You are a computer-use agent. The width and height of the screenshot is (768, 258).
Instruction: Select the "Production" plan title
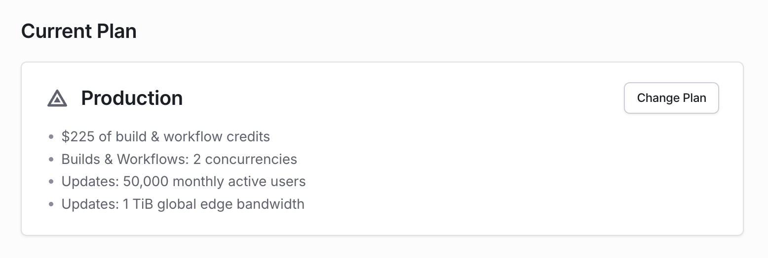pos(132,98)
